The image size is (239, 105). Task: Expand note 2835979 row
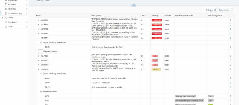tap(38, 20)
